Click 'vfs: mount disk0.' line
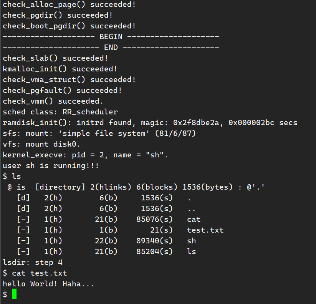 (x=41, y=144)
